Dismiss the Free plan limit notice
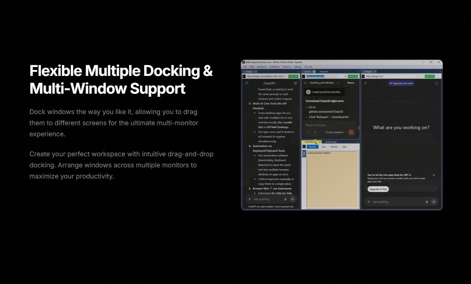 [x=434, y=175]
